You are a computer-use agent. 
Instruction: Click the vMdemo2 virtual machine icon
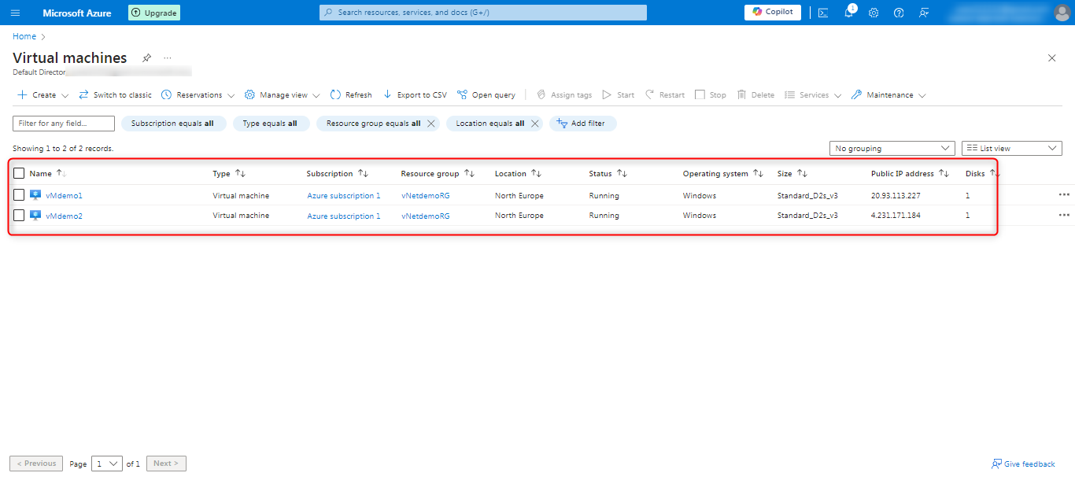pyautogui.click(x=35, y=215)
